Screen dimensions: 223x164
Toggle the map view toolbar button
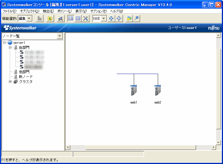(71, 18)
